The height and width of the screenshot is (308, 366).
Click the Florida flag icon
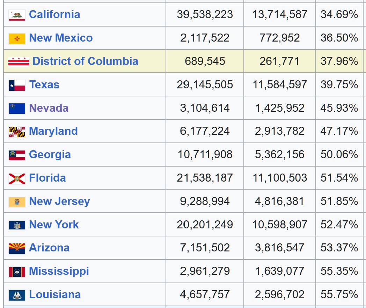coord(17,179)
